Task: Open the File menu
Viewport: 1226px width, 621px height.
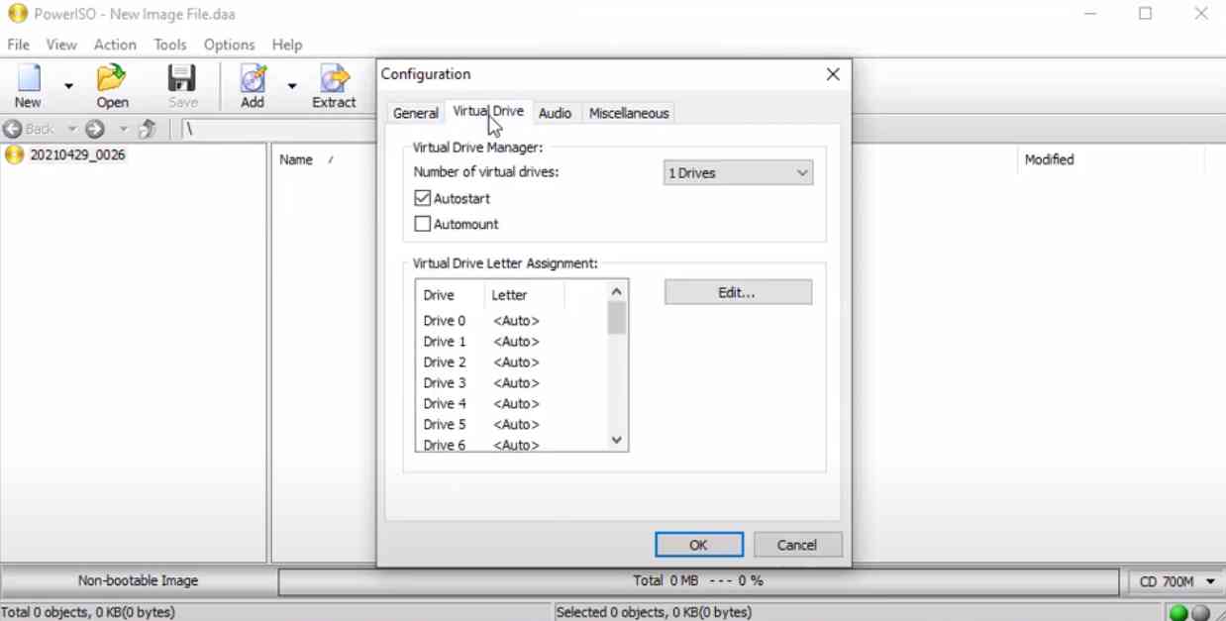Action: pyautogui.click(x=19, y=45)
